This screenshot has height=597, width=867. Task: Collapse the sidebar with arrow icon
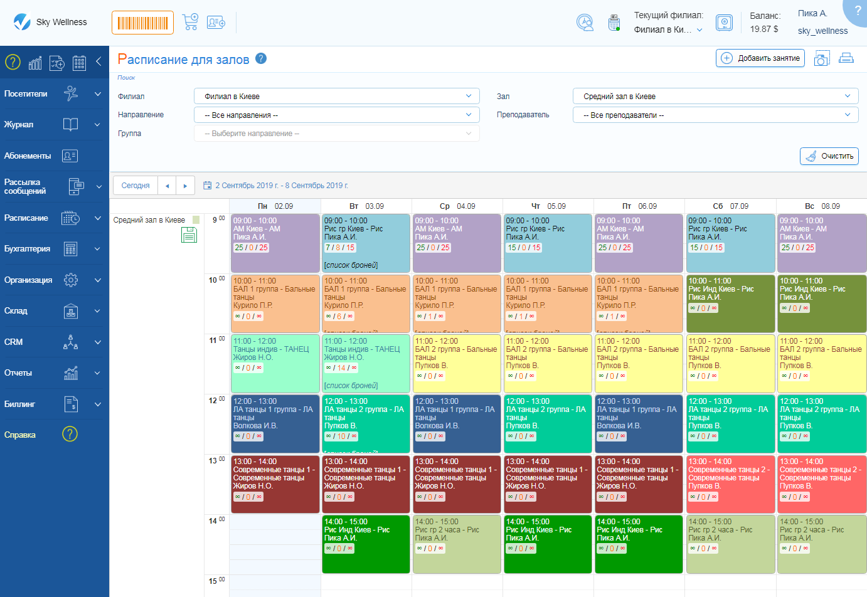pyautogui.click(x=98, y=61)
